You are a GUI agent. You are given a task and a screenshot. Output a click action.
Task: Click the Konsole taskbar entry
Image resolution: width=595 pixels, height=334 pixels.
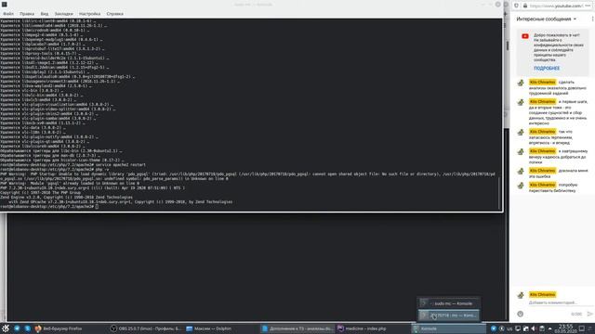448,328
